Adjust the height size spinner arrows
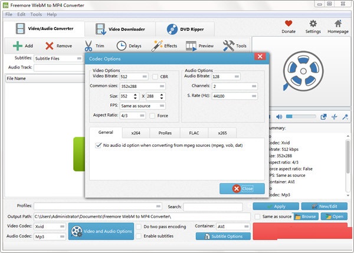Viewport: 354px width, 253px height. pos(162,96)
